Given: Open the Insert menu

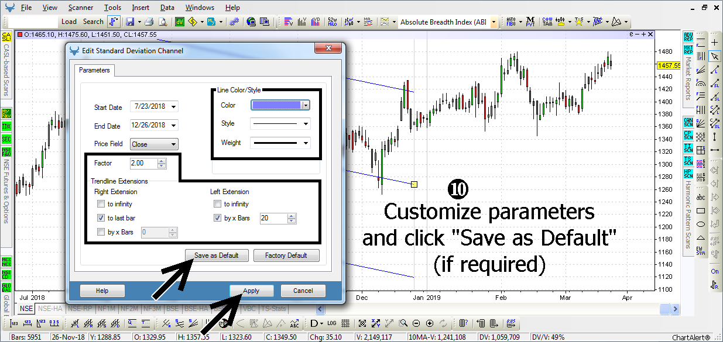Looking at the screenshot, I should click(x=141, y=8).
